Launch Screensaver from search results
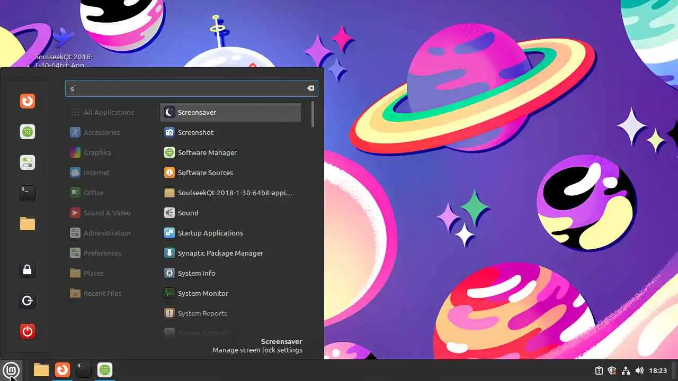Screen dimensions: 678x381 click(x=231, y=112)
